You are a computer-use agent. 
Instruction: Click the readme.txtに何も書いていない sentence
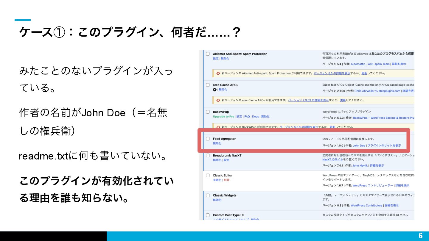point(93,156)
